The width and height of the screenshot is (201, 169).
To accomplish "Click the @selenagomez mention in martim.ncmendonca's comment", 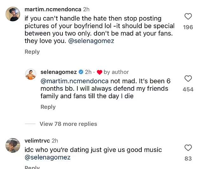I will tap(91, 41).
